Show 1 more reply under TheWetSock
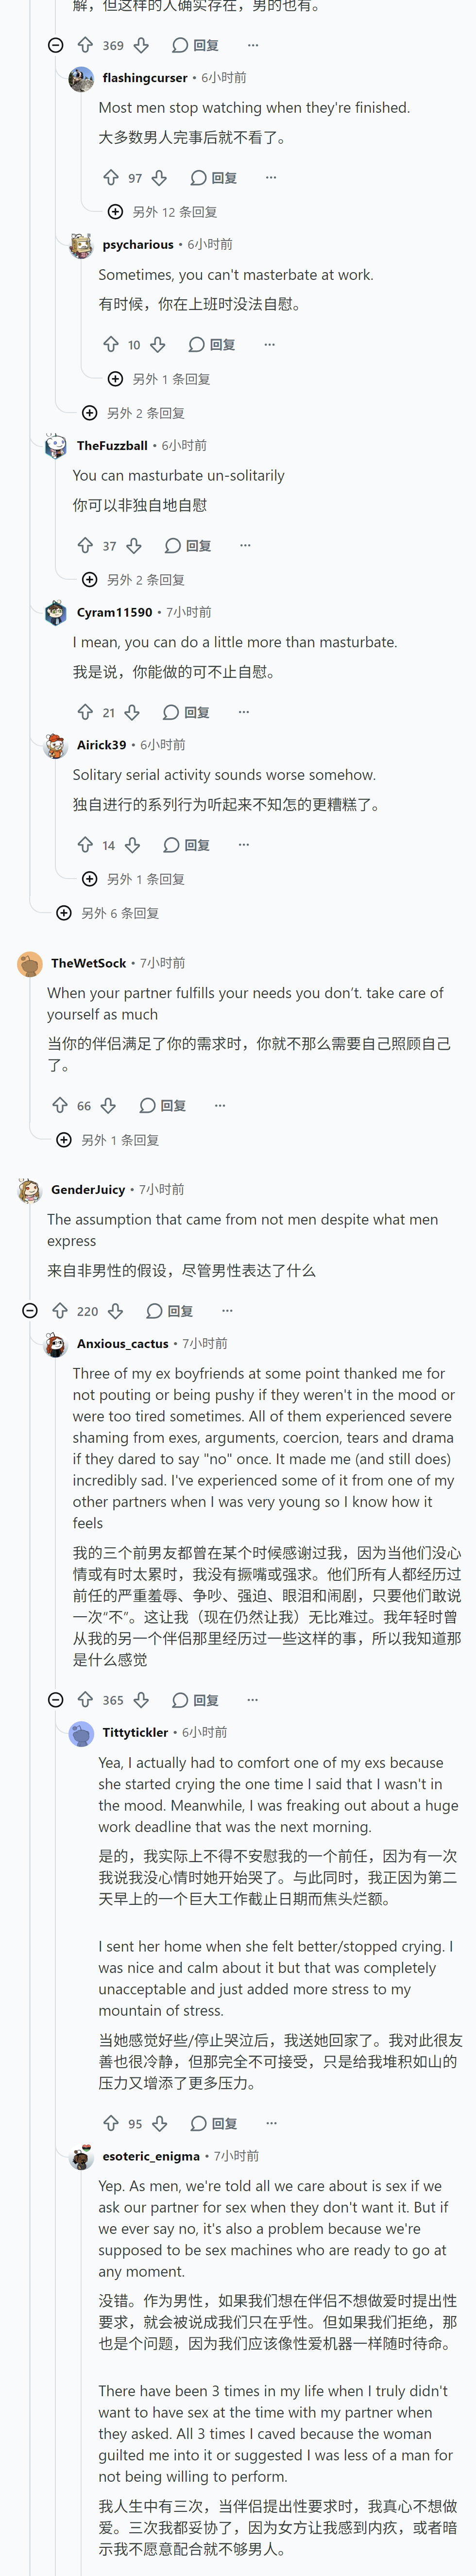Screen dimensions: 476x2576 [107, 1140]
